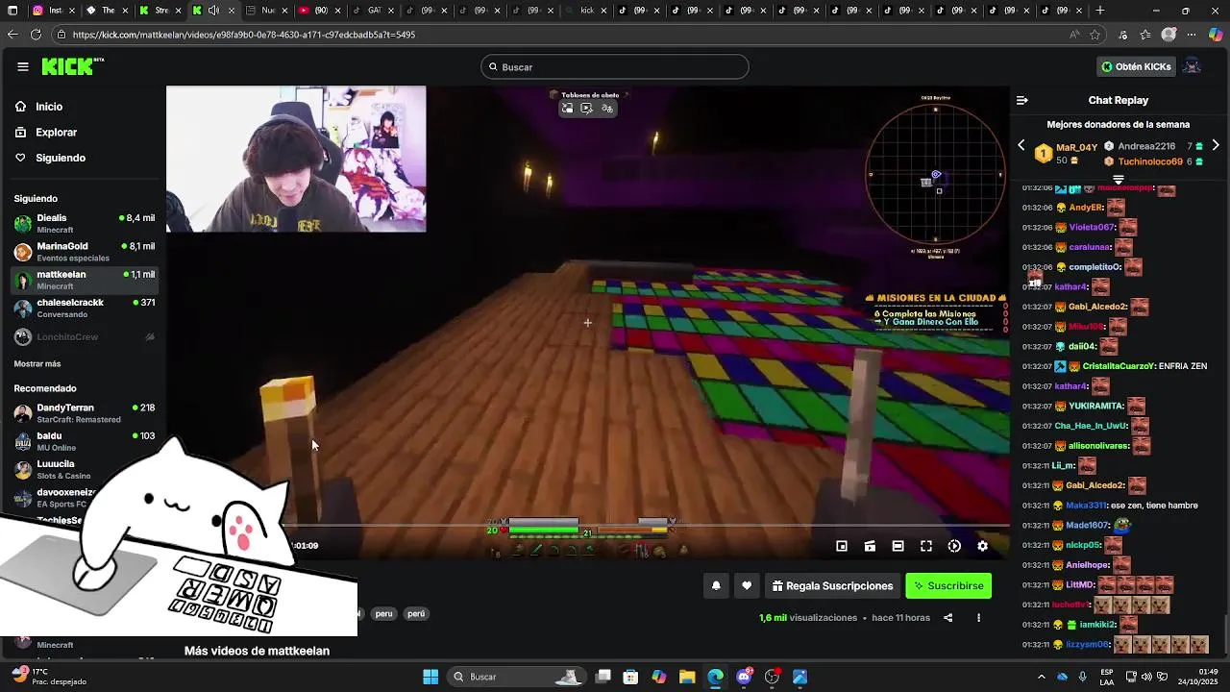Viewport: 1230px width, 692px height.
Task: Open the user profile avatar menu
Action: point(1192,66)
